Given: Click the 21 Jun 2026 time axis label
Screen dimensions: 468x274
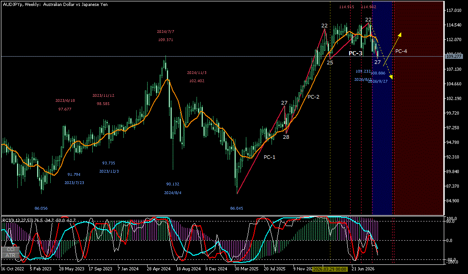Looking at the screenshot, I should pyautogui.click(x=362, y=269).
